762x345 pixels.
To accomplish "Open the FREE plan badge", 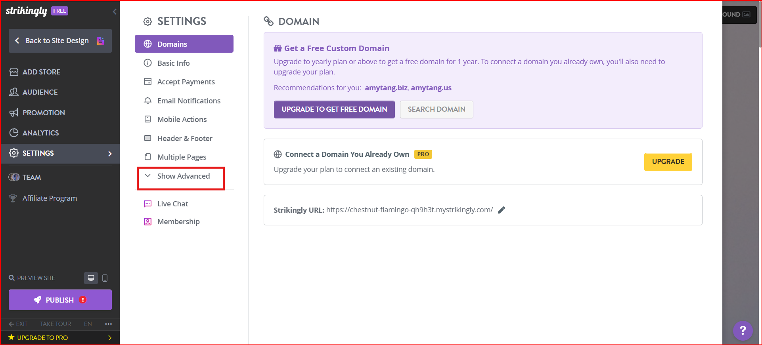I will (59, 11).
